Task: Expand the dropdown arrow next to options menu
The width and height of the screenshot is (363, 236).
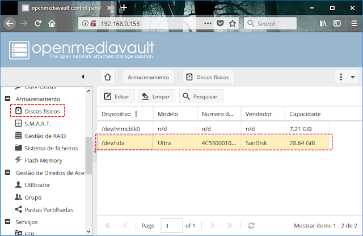Action: 353,77
